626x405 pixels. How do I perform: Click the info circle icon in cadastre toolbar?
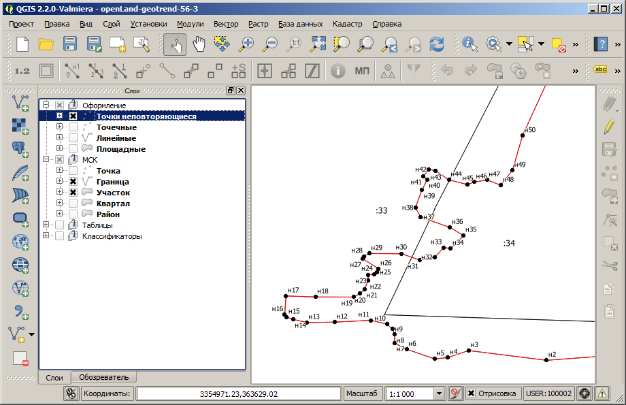(x=337, y=71)
